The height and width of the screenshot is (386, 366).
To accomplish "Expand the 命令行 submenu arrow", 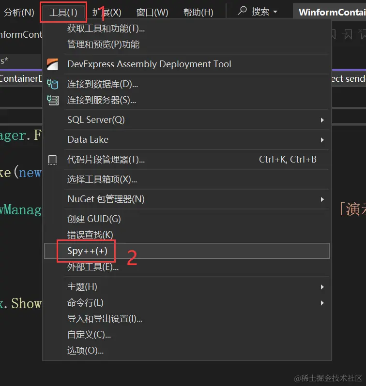I will [x=322, y=303].
